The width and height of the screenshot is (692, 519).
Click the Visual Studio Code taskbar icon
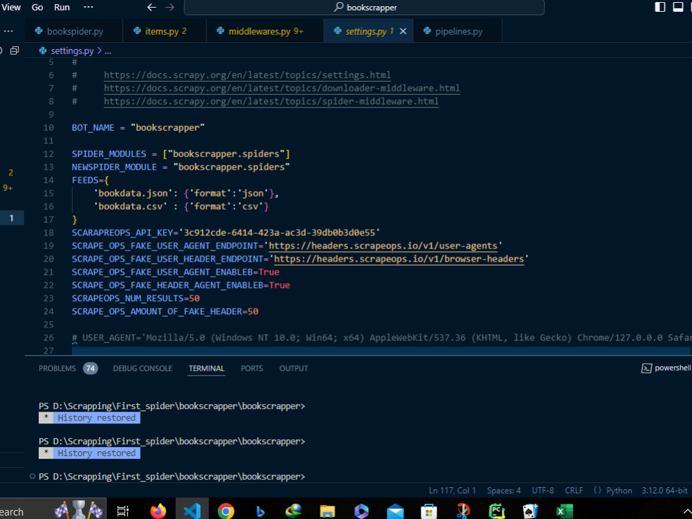[192, 511]
